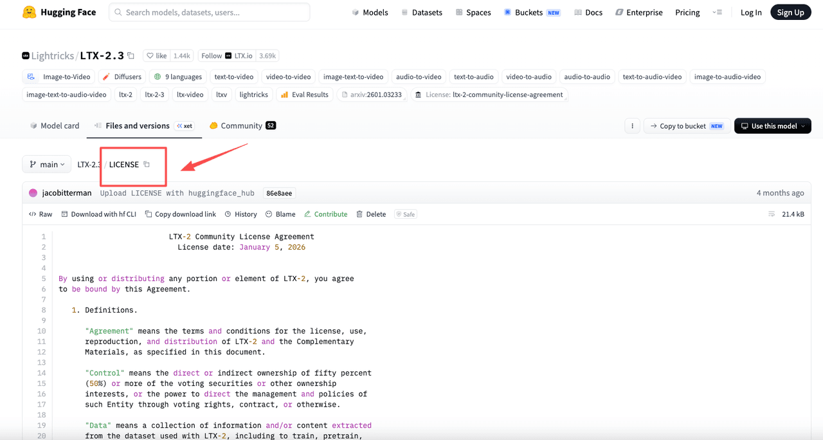View the Raw file
The width and height of the screenshot is (823, 440).
[41, 214]
